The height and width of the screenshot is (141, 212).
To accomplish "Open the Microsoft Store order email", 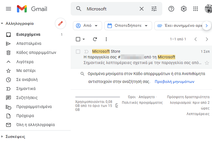I will pyautogui.click(x=141, y=57).
